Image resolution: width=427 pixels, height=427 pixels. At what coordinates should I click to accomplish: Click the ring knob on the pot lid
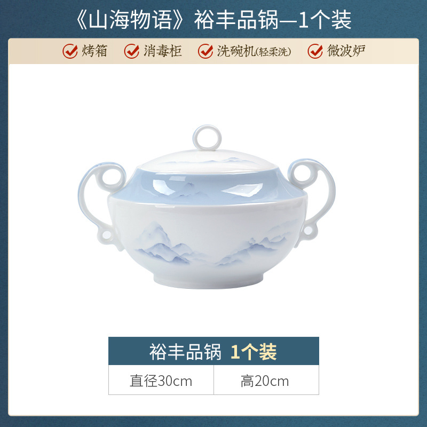click(207, 138)
